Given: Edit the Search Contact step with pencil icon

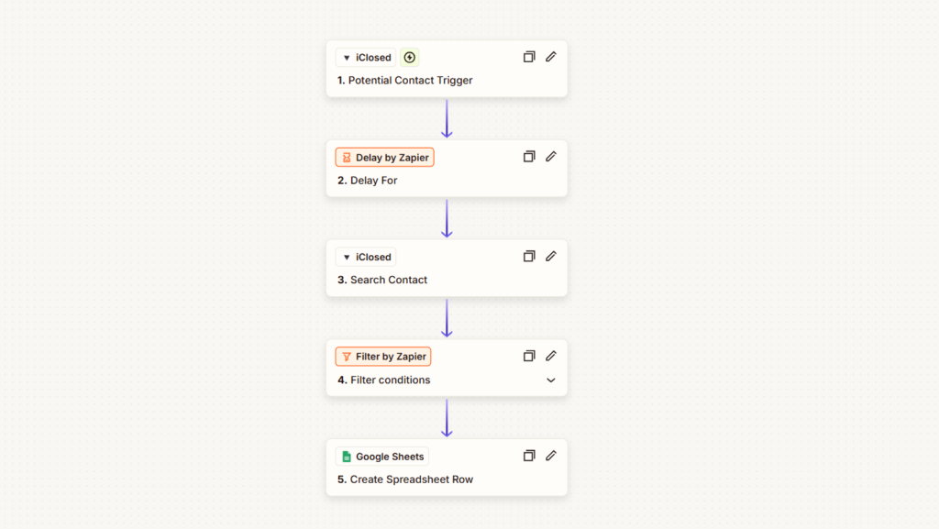Looking at the screenshot, I should coord(551,257).
